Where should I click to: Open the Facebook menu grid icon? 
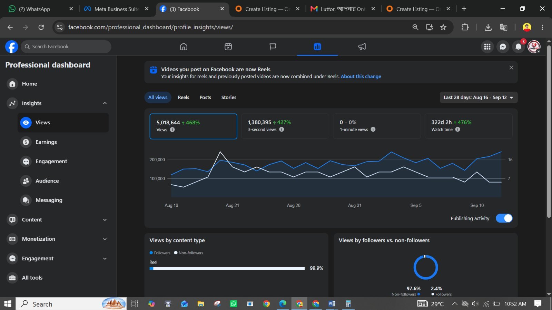487,47
